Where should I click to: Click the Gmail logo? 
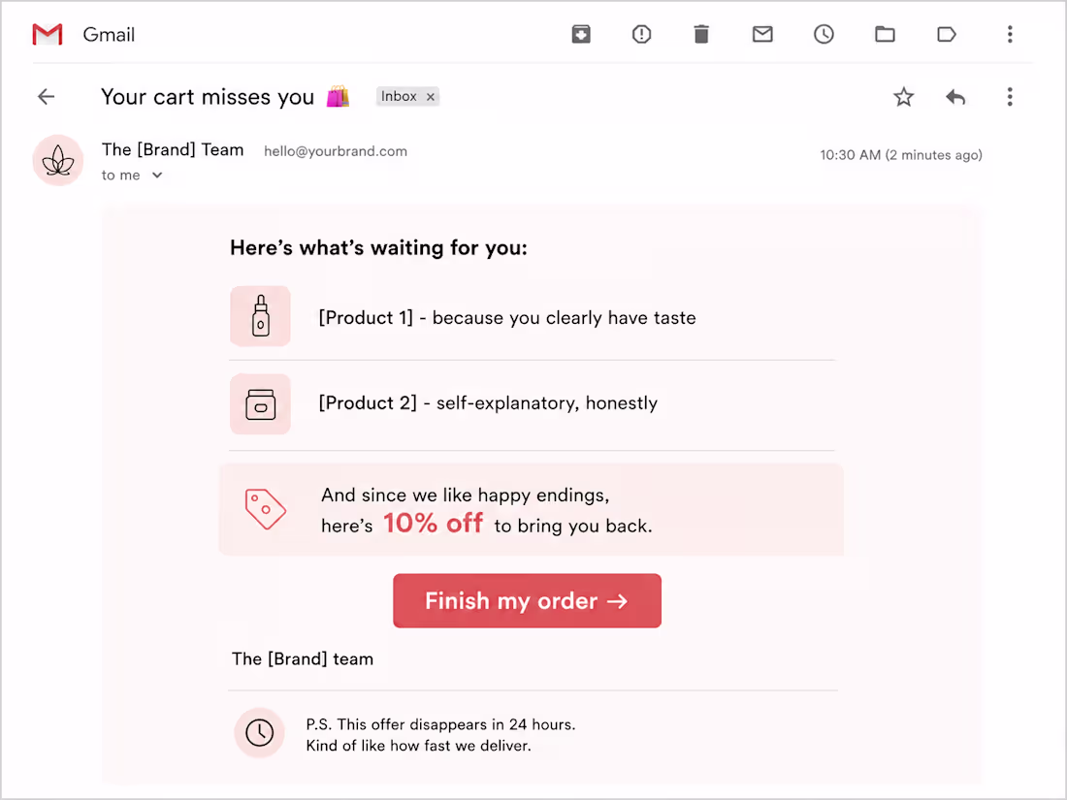click(48, 34)
